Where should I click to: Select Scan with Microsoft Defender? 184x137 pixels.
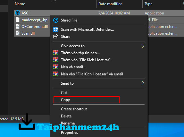pyautogui.click(x=87, y=30)
